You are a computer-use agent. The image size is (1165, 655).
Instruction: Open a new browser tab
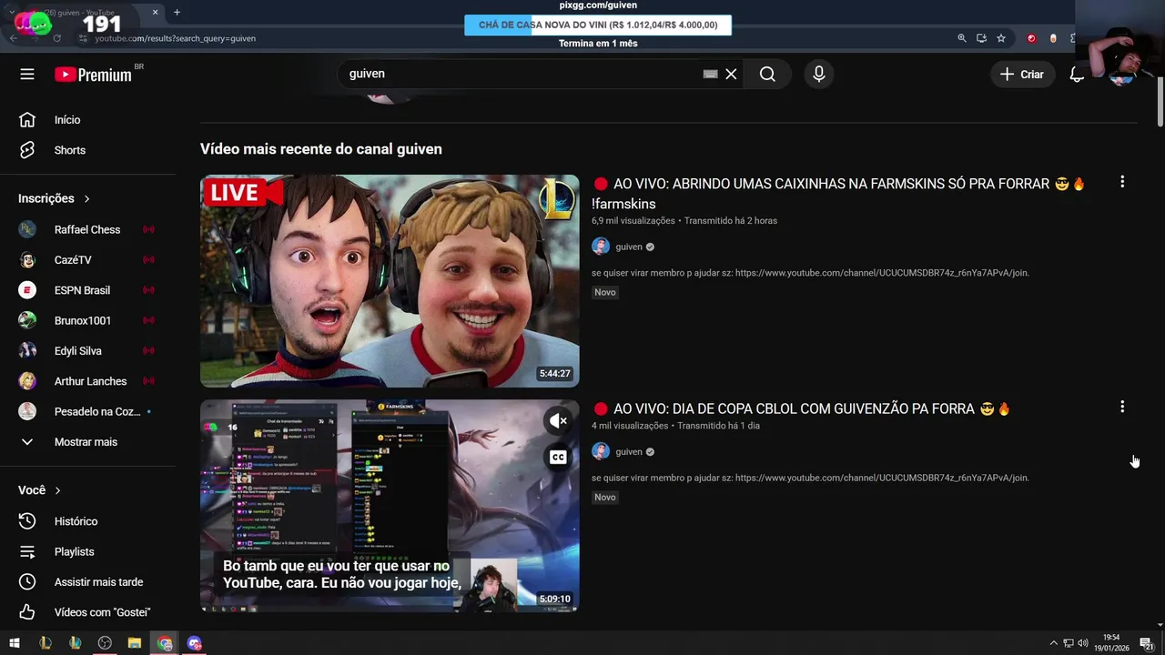click(177, 13)
